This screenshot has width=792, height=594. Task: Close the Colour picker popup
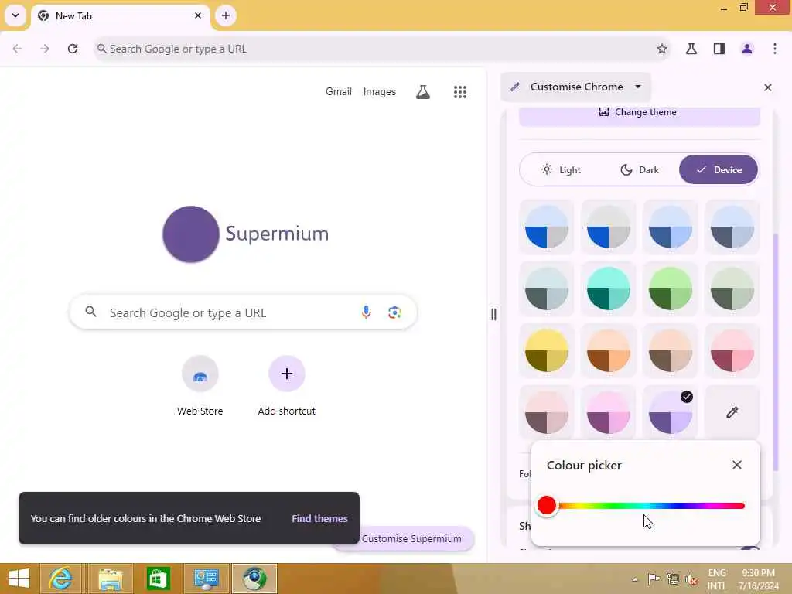coord(737,465)
